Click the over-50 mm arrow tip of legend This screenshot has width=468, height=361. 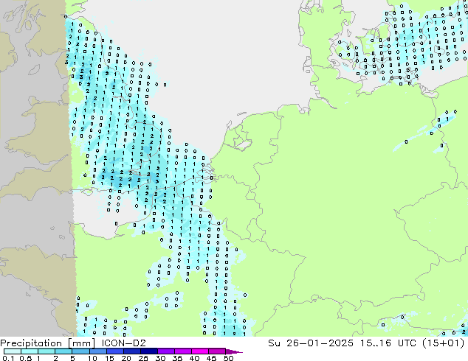pos(234,351)
